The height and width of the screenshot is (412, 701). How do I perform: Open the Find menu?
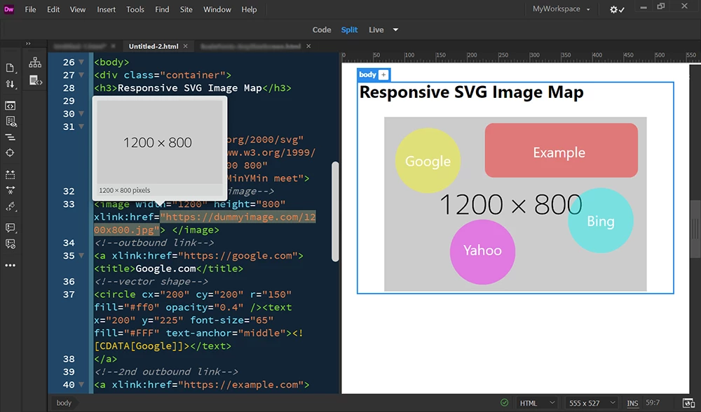(x=162, y=9)
